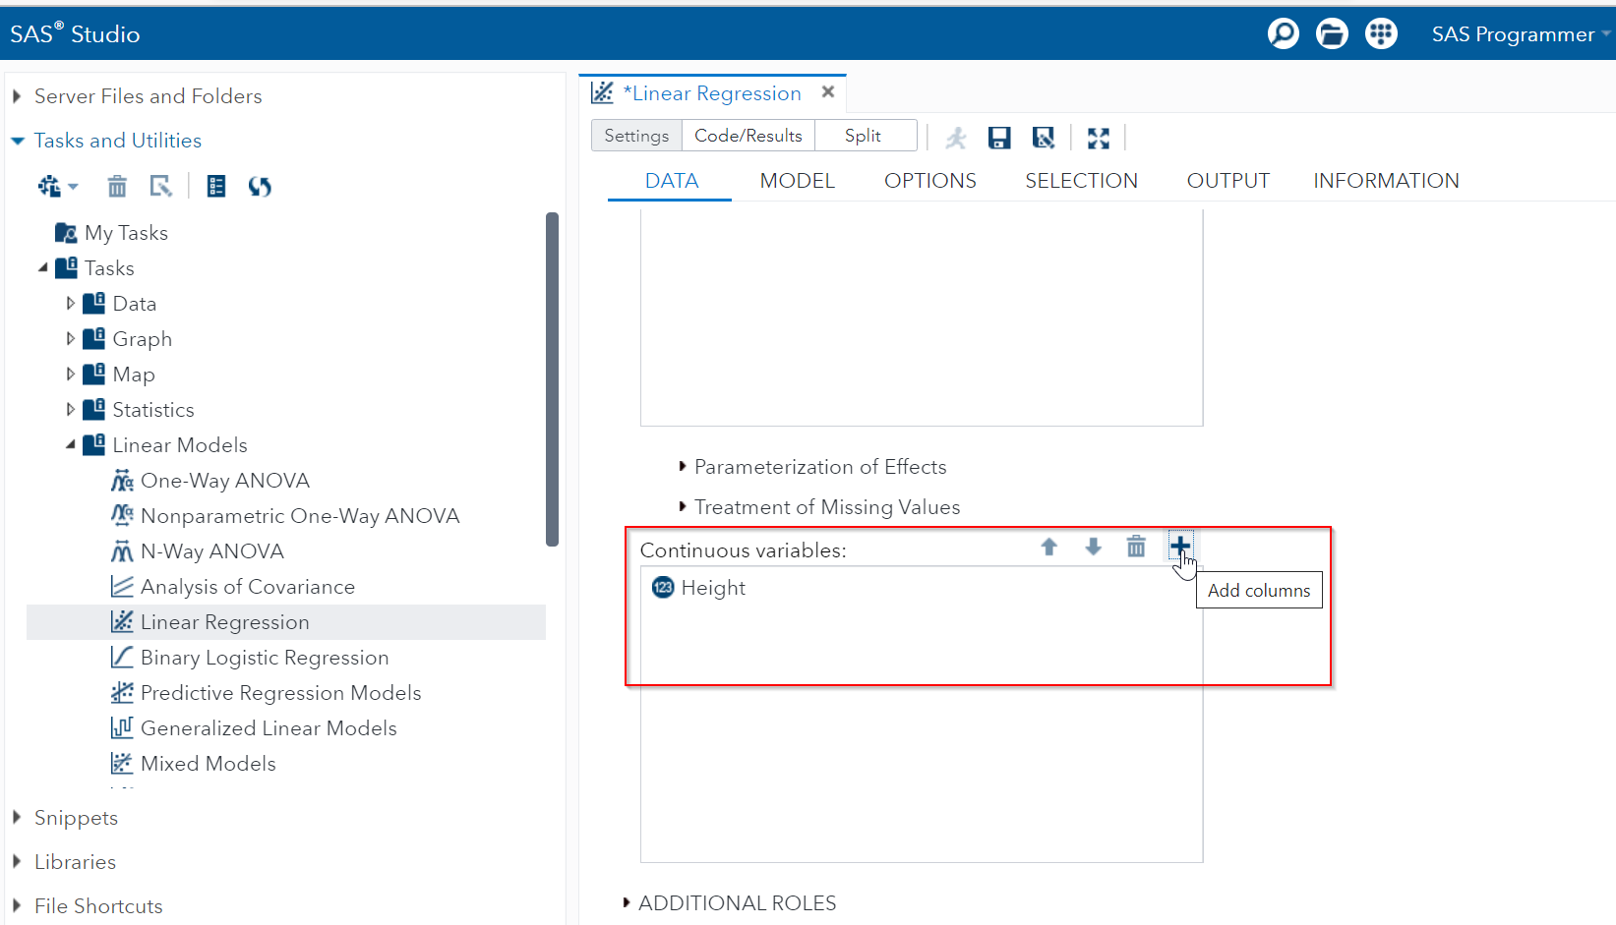Delete the selected task
Screen dimensions: 1616x925
pyautogui.click(x=117, y=186)
